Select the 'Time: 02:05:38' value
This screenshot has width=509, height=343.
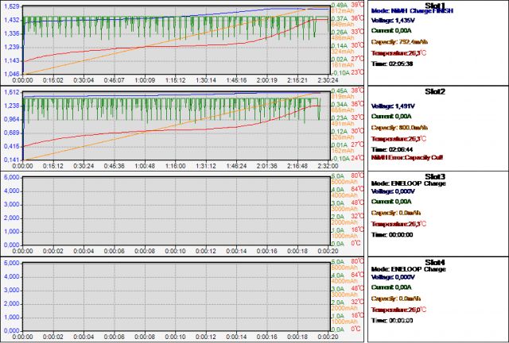pyautogui.click(x=392, y=64)
